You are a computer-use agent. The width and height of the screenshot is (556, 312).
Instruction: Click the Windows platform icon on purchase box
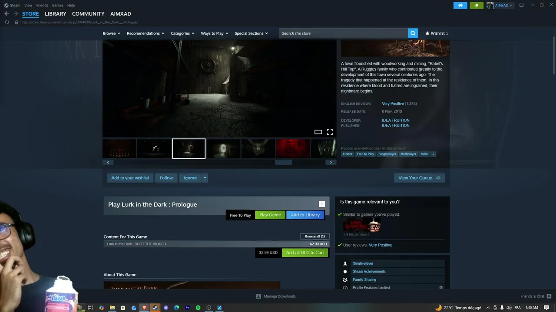pos(322,204)
